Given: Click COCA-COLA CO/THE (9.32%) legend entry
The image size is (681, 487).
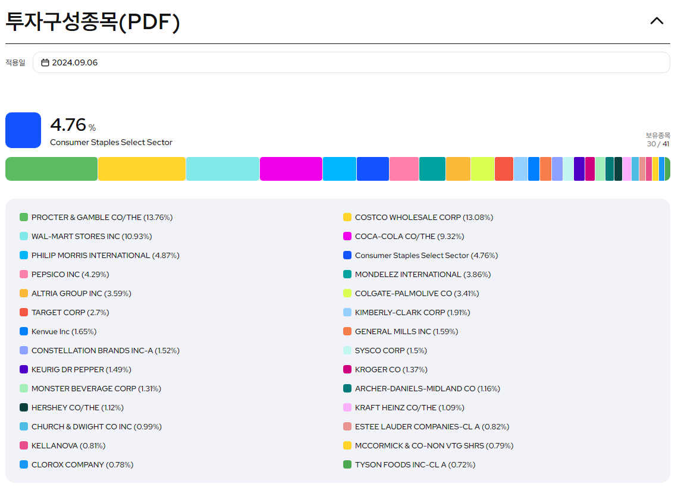Looking at the screenshot, I should [x=403, y=236].
